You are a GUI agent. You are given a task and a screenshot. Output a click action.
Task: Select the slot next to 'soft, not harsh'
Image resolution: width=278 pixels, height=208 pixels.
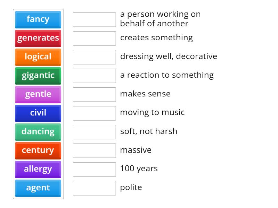pos(94,132)
